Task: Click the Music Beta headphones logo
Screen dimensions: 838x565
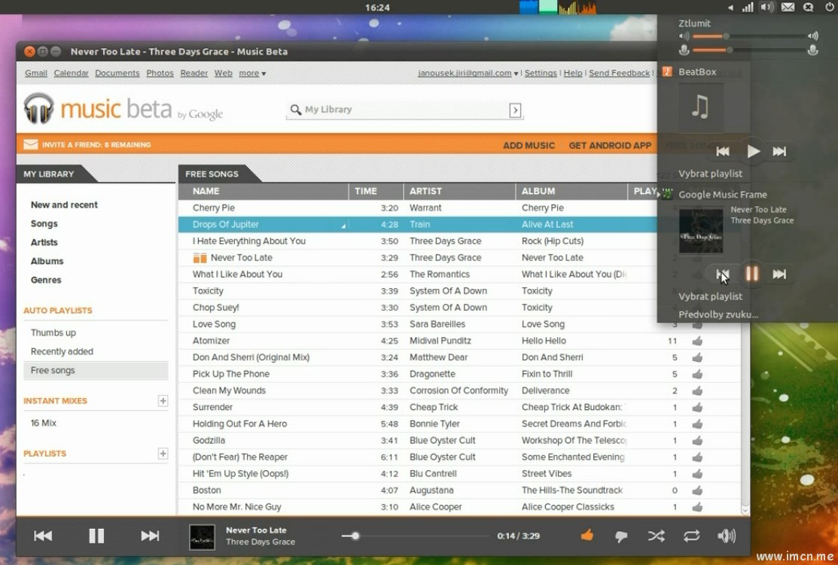Action: coord(39,108)
